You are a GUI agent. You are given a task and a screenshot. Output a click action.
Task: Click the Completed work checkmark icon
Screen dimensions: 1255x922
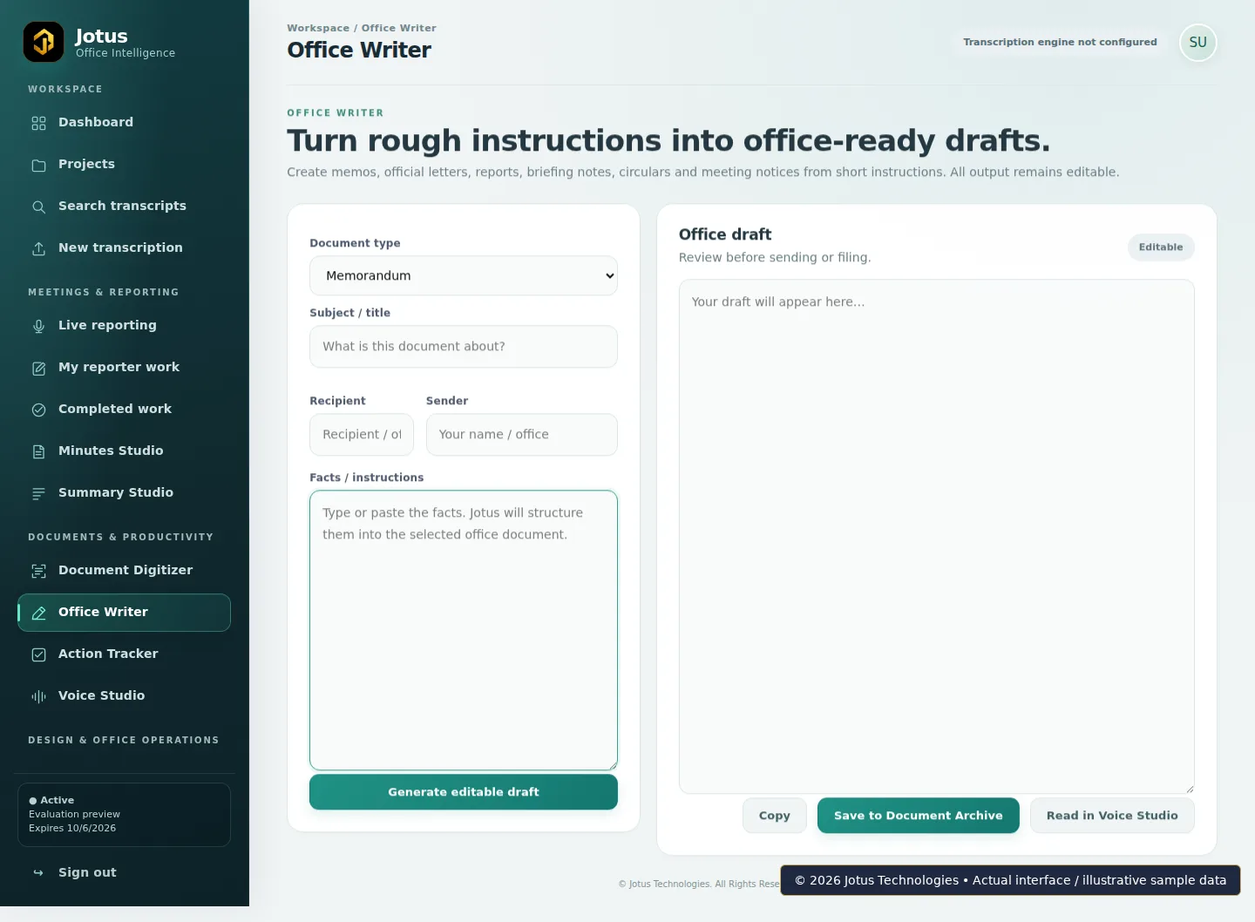tap(38, 410)
